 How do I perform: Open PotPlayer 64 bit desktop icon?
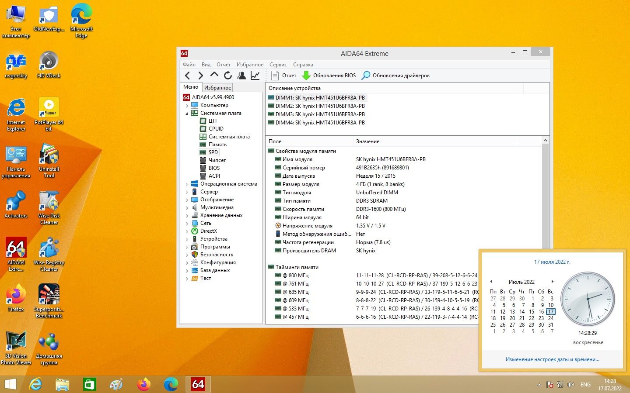click(49, 114)
